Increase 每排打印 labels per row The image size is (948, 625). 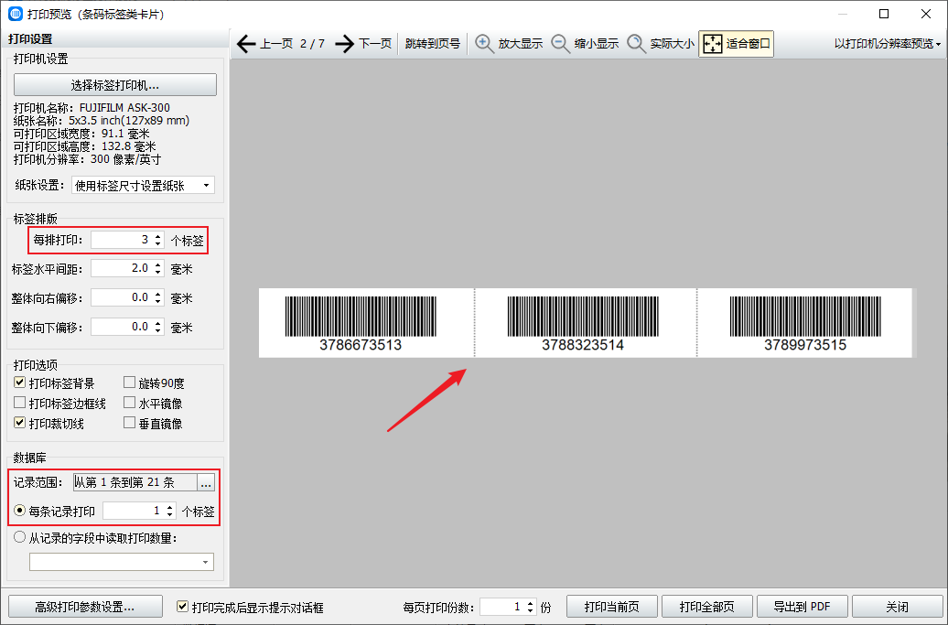(157, 236)
